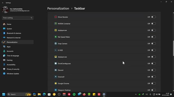The image size is (174, 97).
Task: Turn on the Google Chrome toggle
Action: [154, 83]
